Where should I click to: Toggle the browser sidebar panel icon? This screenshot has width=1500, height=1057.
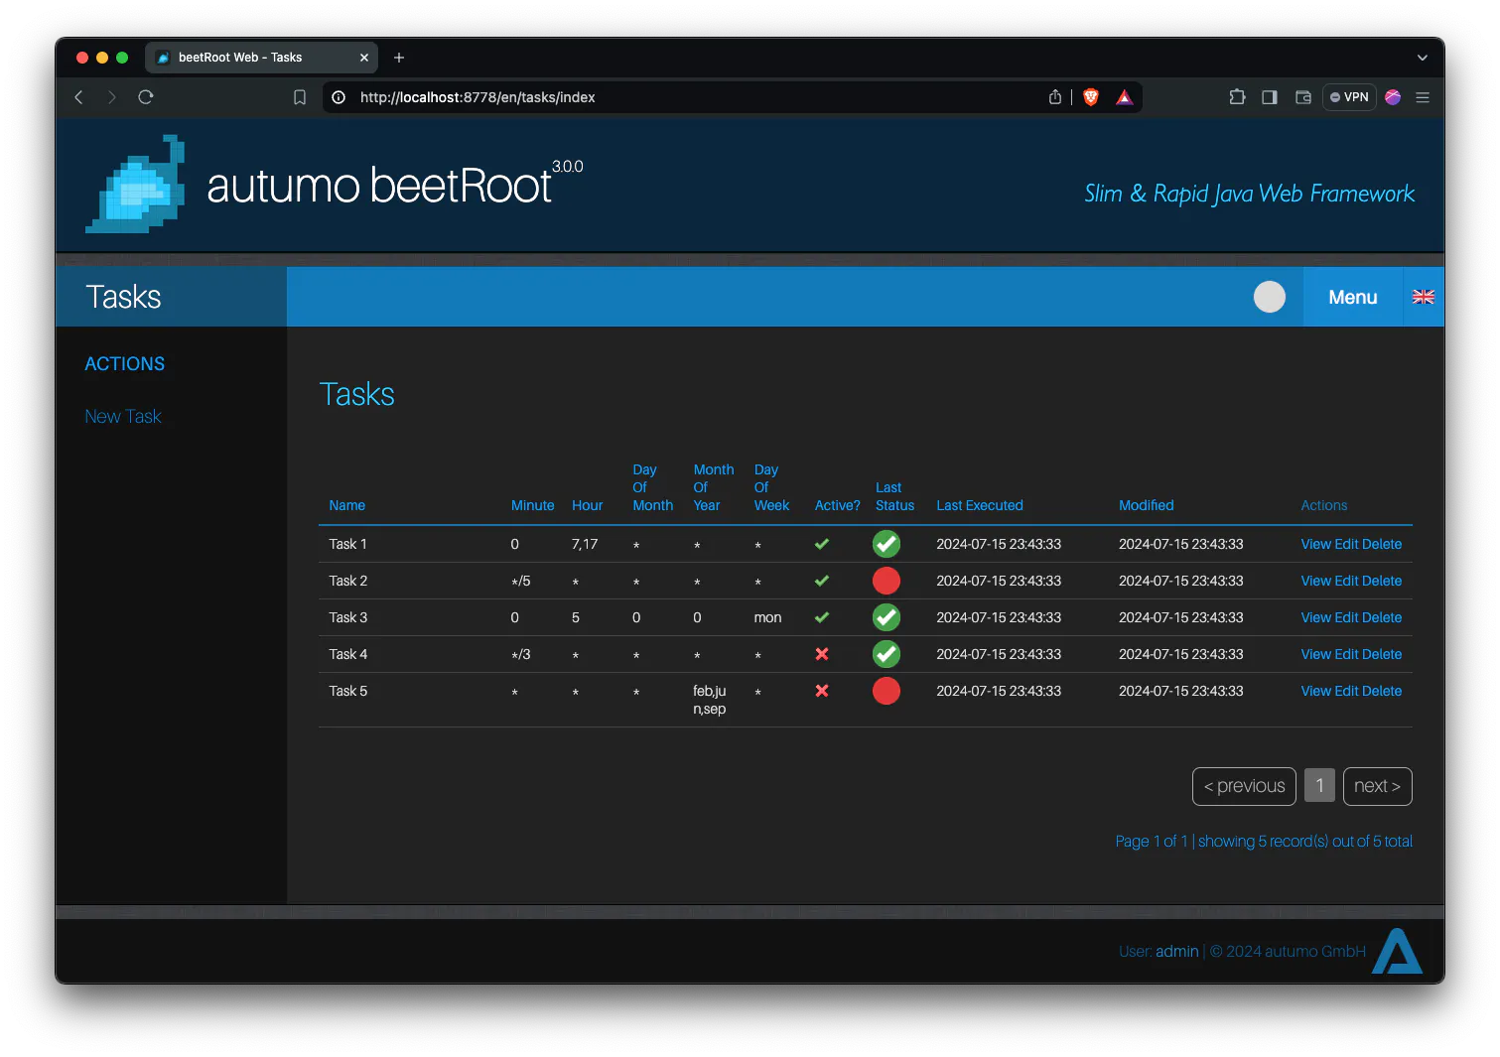click(1270, 97)
